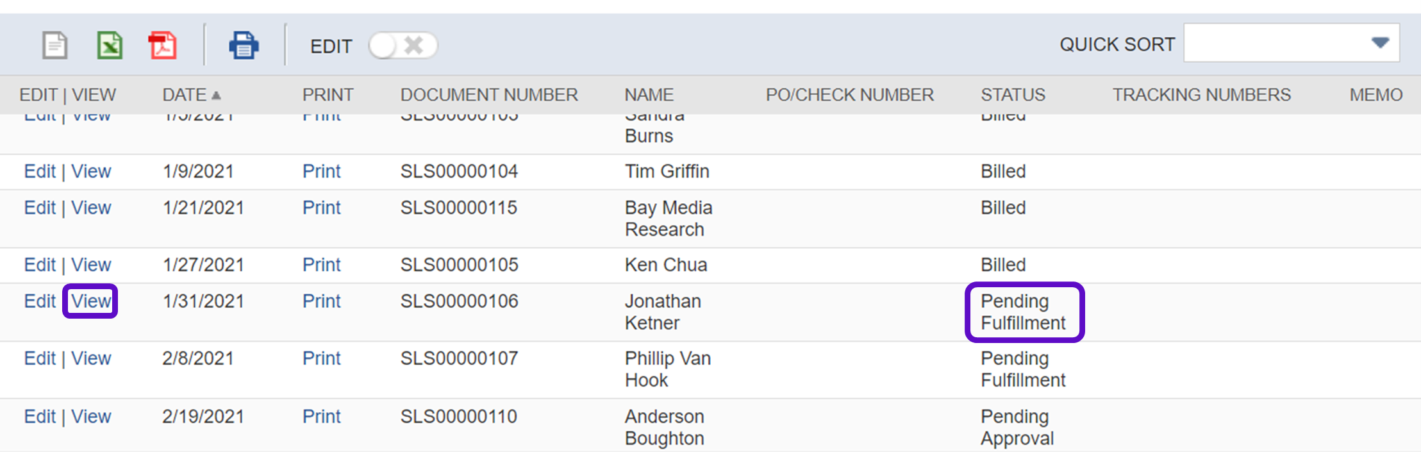Viewport: 1421px width, 452px height.
Task: Sort by TRACKING NUMBERS column header
Action: click(x=1201, y=95)
